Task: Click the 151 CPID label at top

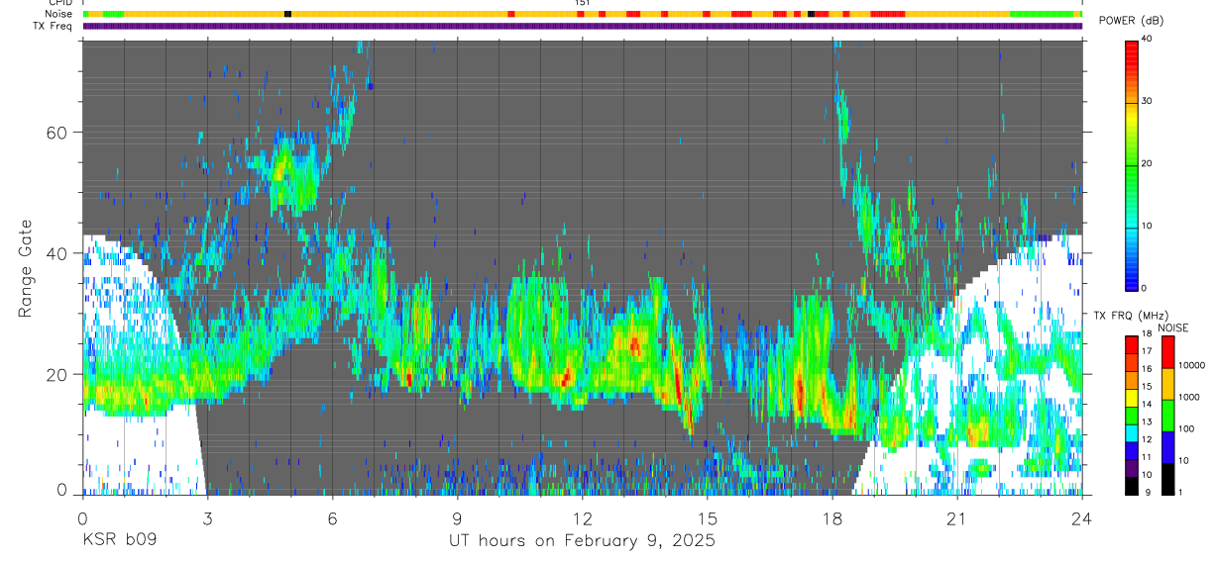Action: (583, 3)
